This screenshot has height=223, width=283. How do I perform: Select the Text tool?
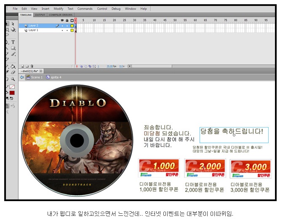click(13, 42)
